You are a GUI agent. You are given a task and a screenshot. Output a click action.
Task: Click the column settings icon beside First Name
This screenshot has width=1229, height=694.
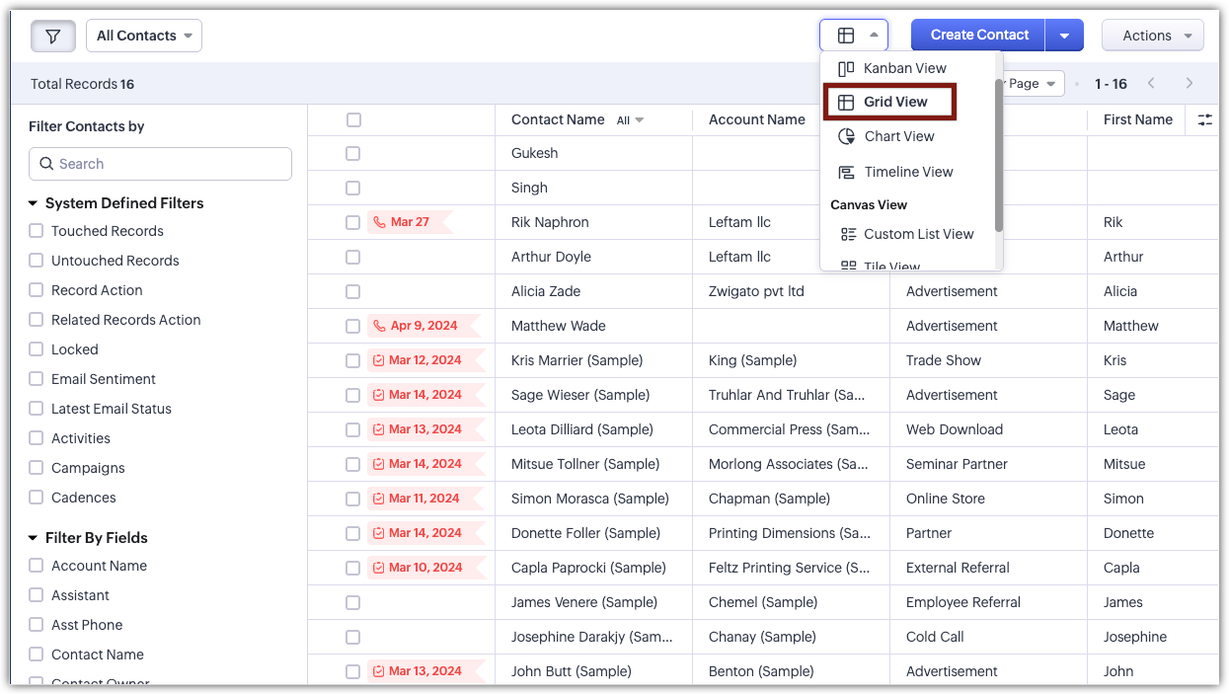pyautogui.click(x=1204, y=119)
